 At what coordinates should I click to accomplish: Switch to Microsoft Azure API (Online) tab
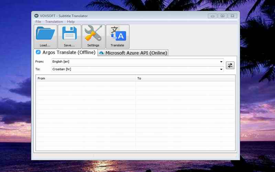point(133,53)
